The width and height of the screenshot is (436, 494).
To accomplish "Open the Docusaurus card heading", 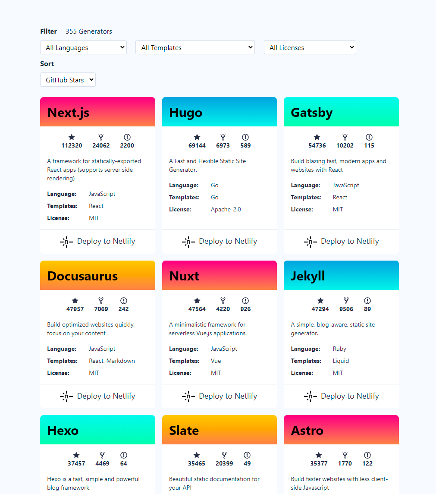I will (x=82, y=276).
